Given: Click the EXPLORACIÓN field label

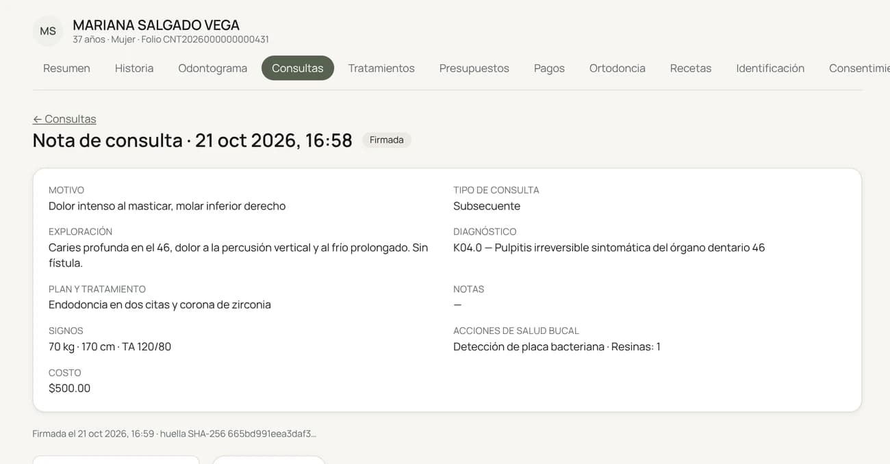Looking at the screenshot, I should click(80, 232).
